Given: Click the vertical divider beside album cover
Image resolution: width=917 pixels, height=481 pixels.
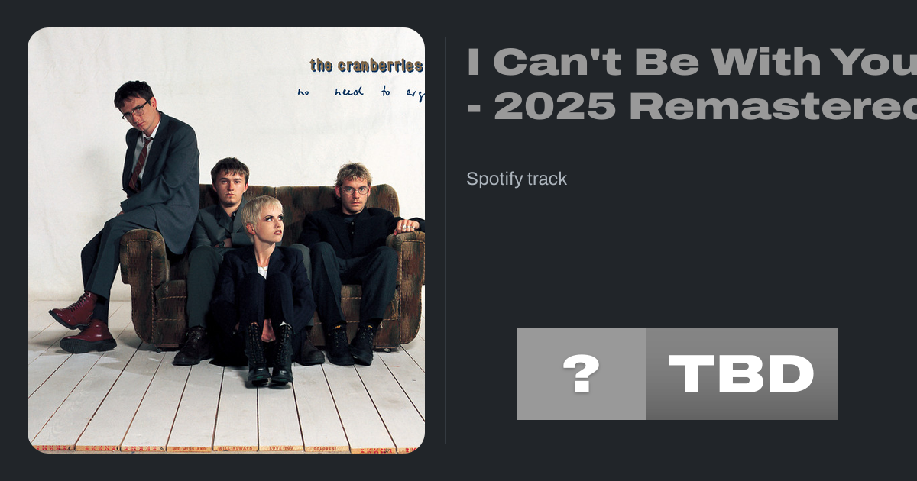Looking at the screenshot, I should 445,240.
